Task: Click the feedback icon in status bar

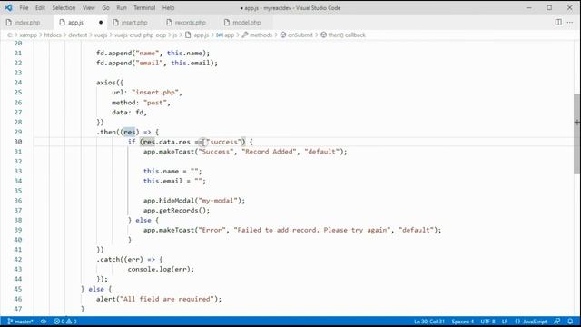Action: point(556,322)
